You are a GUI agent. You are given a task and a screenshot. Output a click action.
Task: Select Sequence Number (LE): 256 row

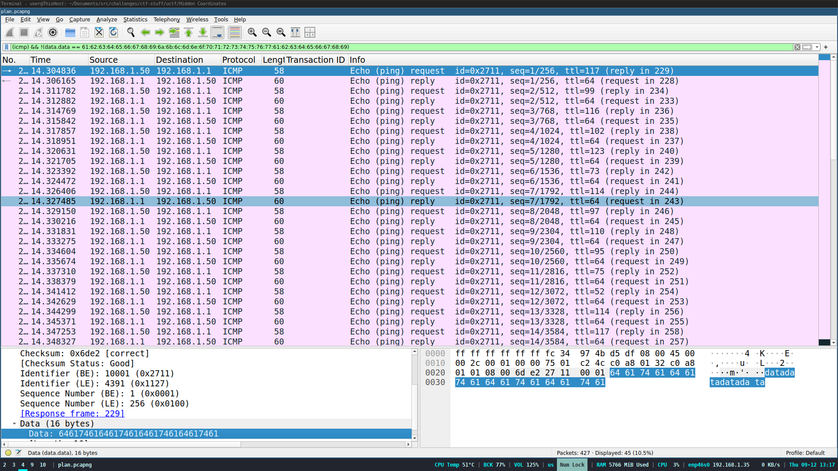(206, 403)
